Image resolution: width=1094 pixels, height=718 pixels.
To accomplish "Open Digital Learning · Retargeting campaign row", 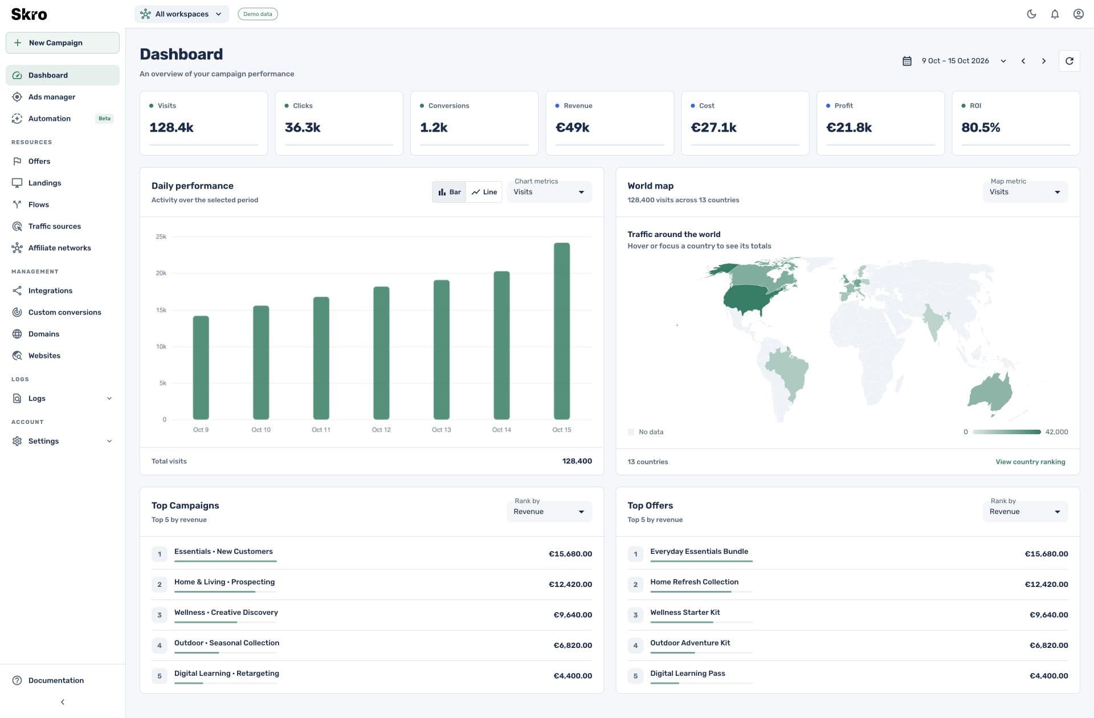I will click(372, 676).
